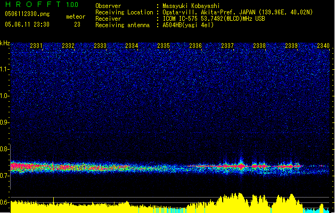Viewport: 335px width, 213px height.
Task: Click the Receiving antenna label
Action: pyautogui.click(x=122, y=25)
